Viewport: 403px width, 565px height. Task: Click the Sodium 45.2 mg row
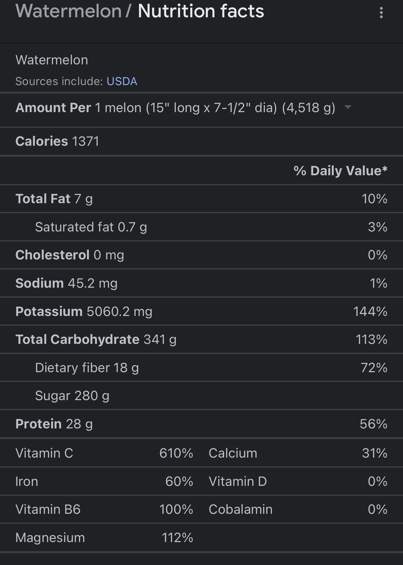tap(201, 283)
